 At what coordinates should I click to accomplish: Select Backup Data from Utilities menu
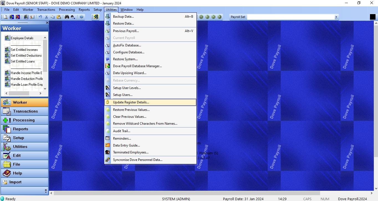point(150,17)
